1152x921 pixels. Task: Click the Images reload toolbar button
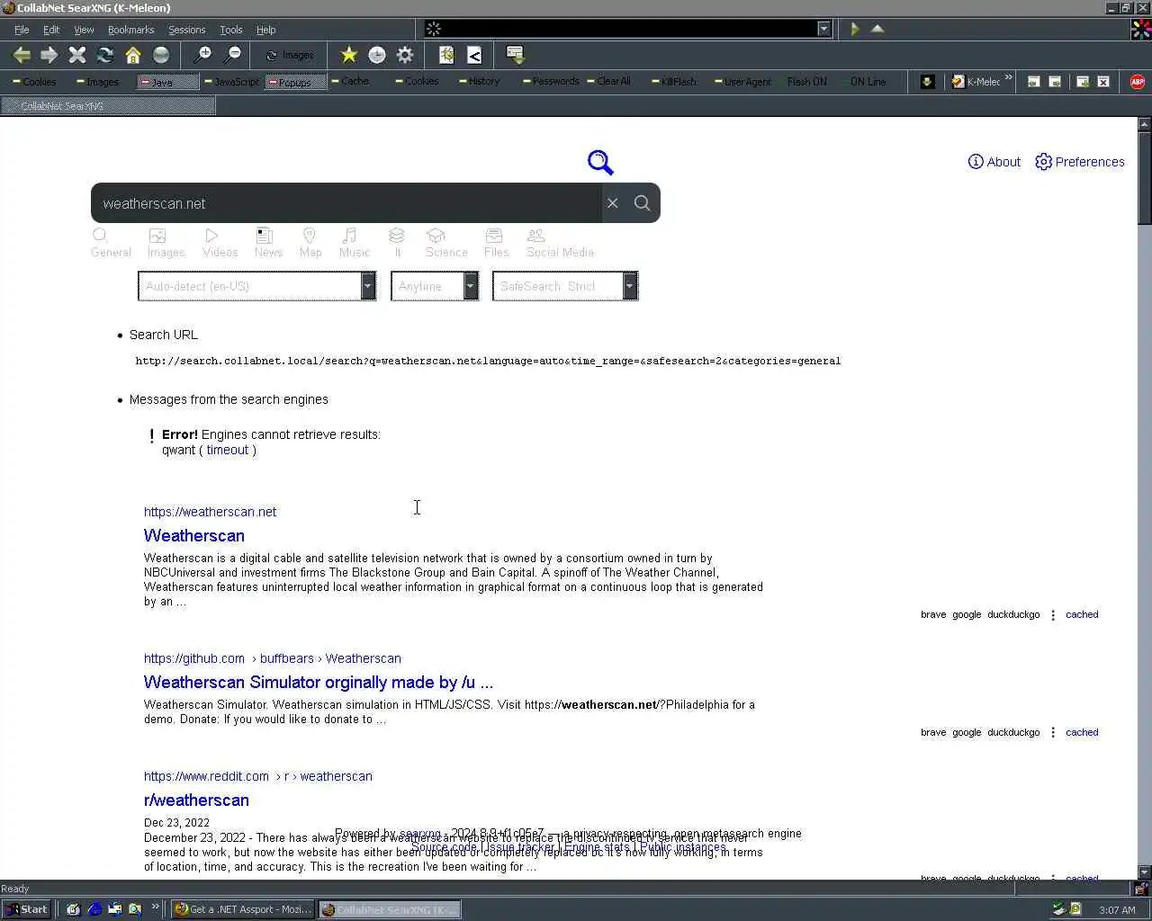290,55
